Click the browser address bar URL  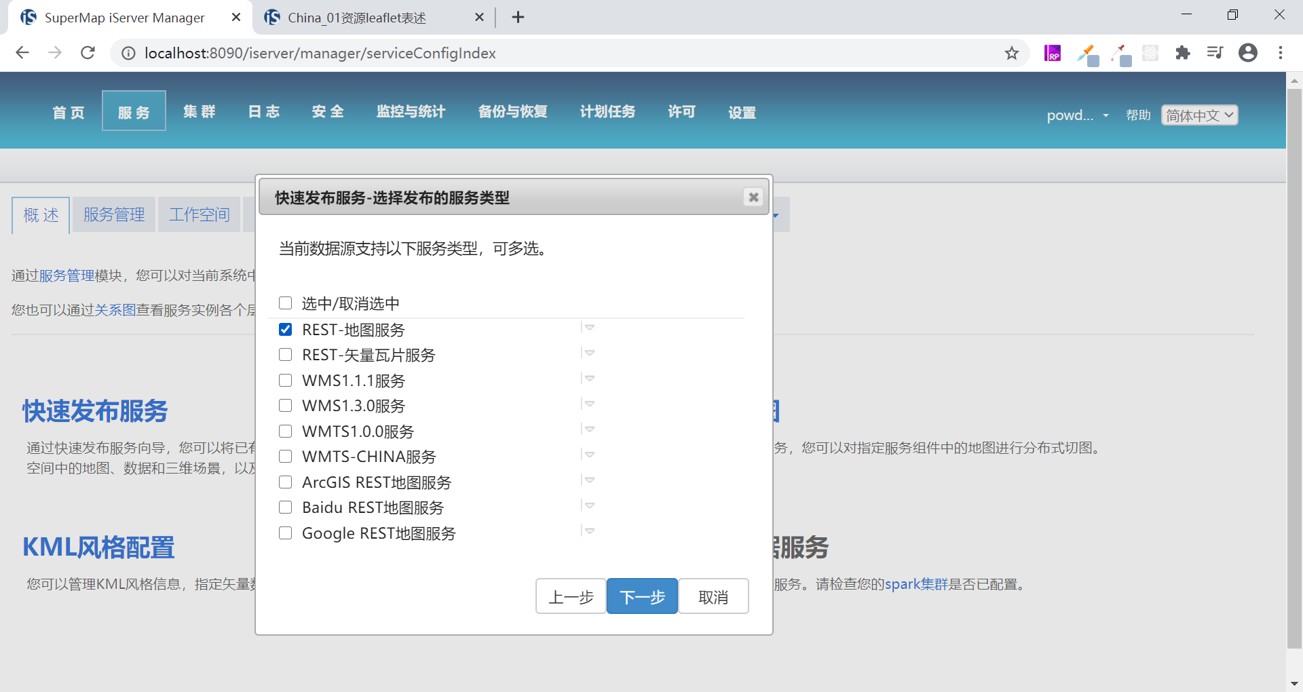pyautogui.click(x=320, y=53)
